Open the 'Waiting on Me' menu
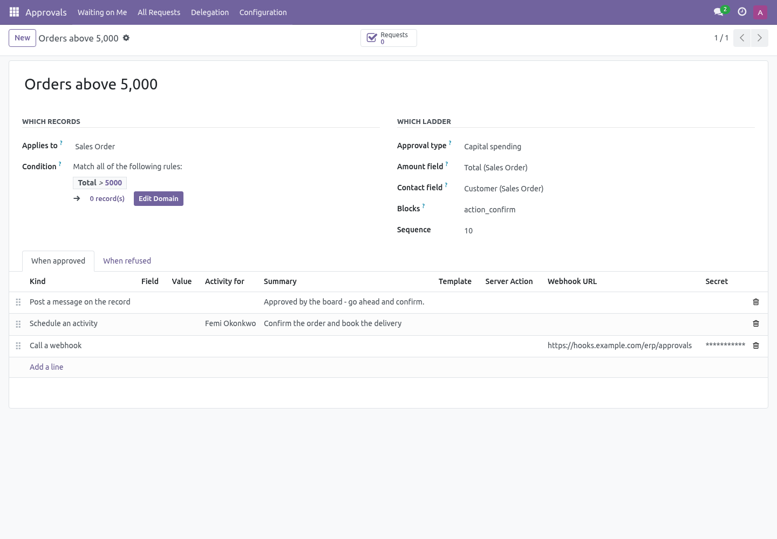Image resolution: width=777 pixels, height=539 pixels. tap(103, 12)
